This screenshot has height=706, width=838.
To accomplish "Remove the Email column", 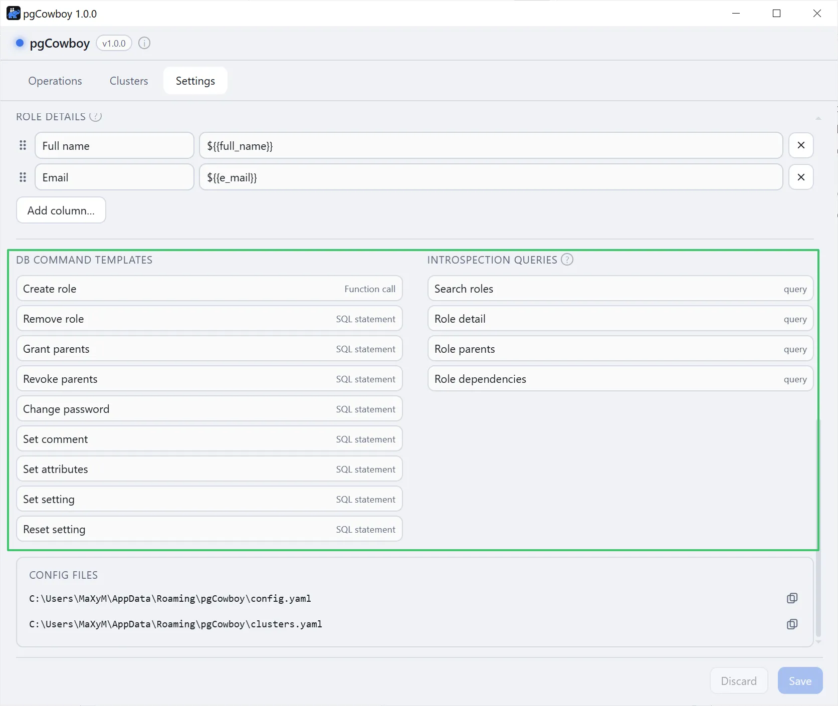I will tap(801, 177).
